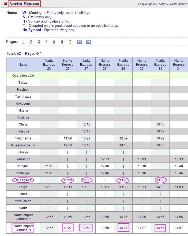The image size is (188, 236).
Task: Click Shinagawa departure time 12:20
Action: (x=68, y=180)
